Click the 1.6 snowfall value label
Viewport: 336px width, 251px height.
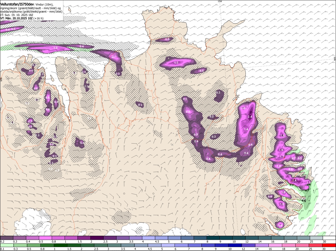tap(283, 192)
